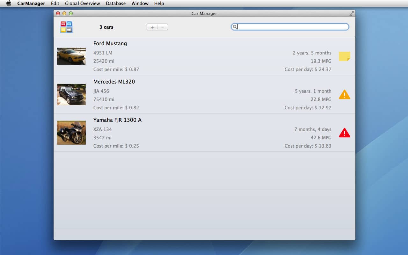This screenshot has width=408, height=255.
Task: Click the license plate "JJA 456"
Action: click(101, 91)
